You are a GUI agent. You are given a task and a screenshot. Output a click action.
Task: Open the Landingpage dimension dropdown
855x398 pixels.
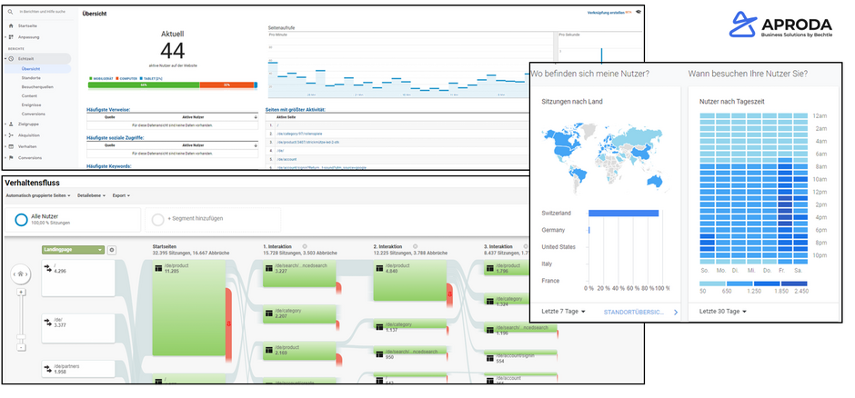72,250
